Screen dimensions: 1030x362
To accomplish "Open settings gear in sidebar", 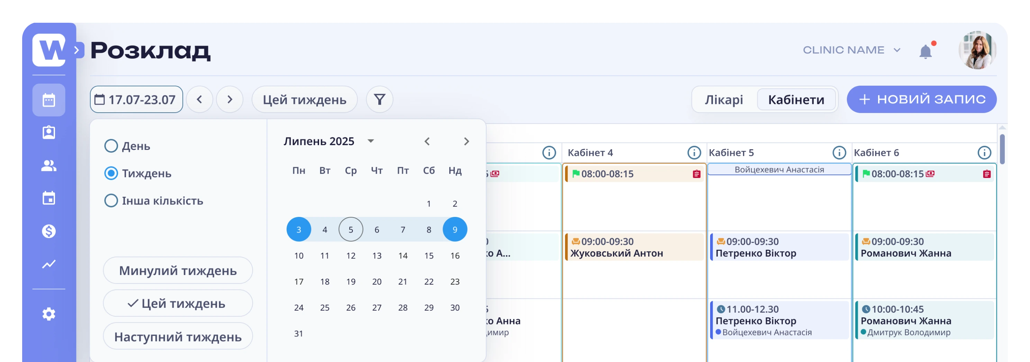I will (x=49, y=314).
